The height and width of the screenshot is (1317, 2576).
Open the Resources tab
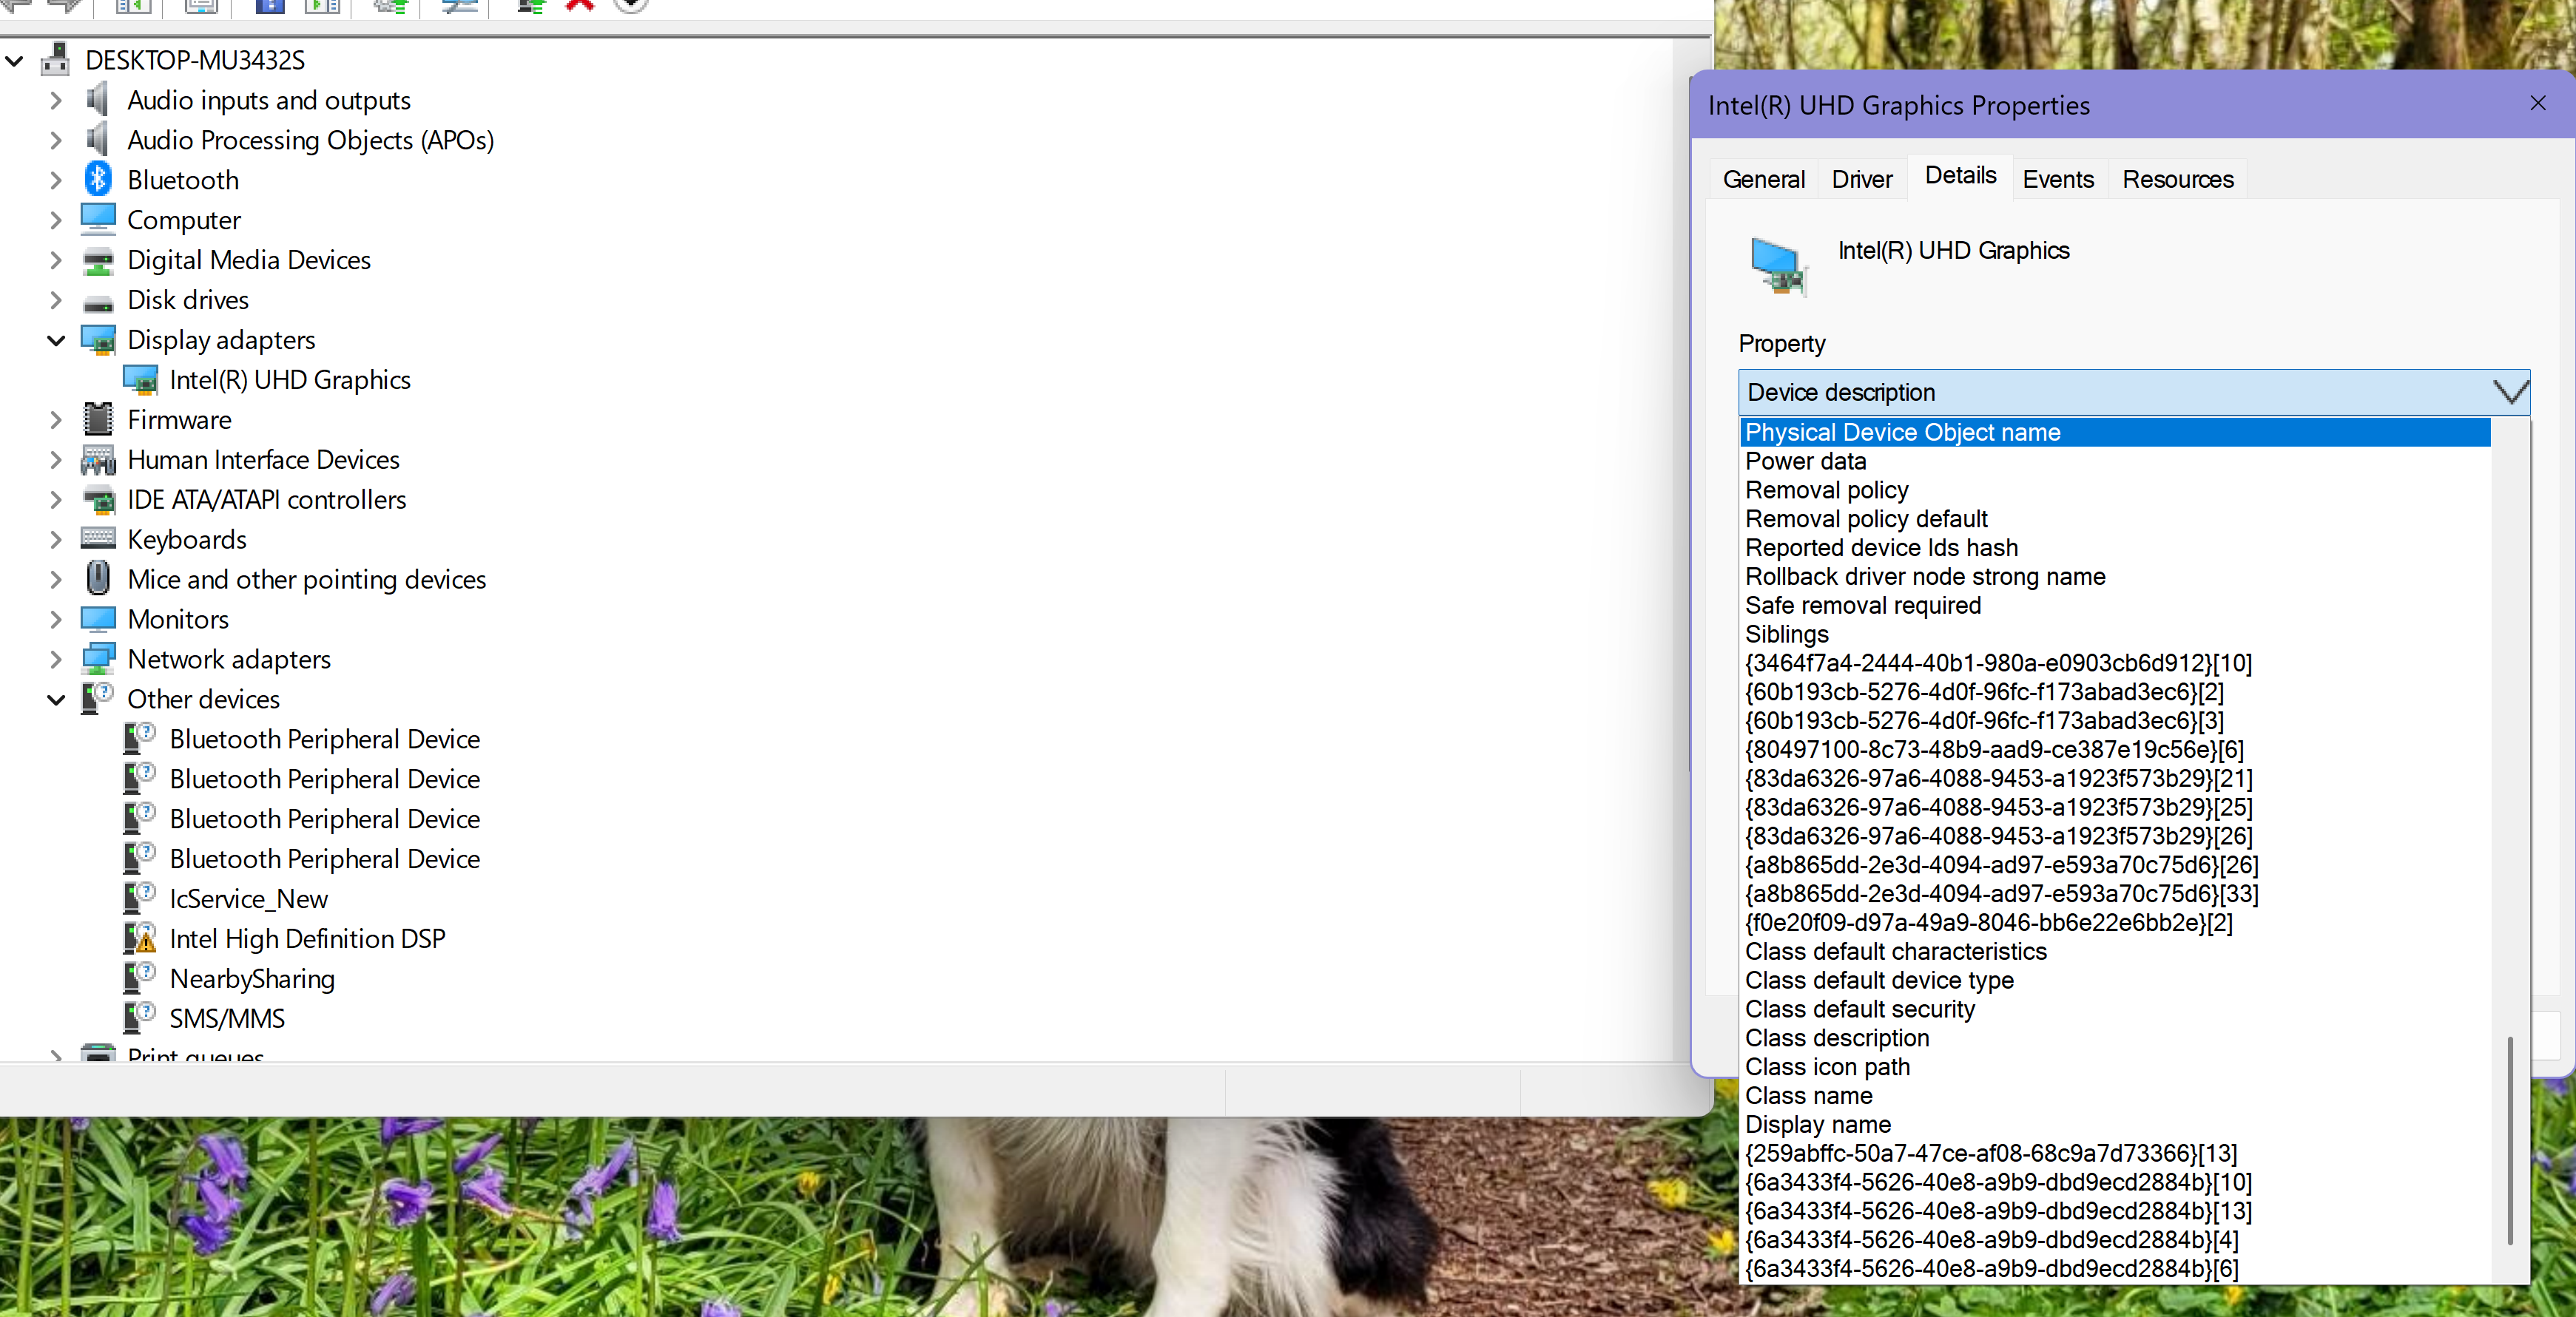[2177, 179]
